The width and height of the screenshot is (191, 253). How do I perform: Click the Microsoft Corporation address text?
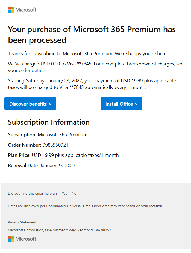click(x=59, y=230)
